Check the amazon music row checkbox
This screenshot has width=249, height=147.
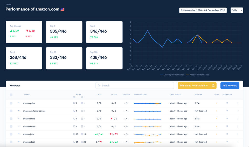pyautogui.click(x=11, y=126)
